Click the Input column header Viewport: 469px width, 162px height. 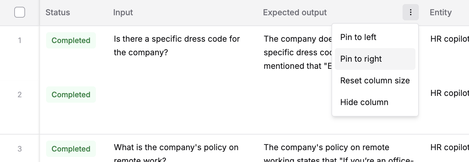coord(123,13)
